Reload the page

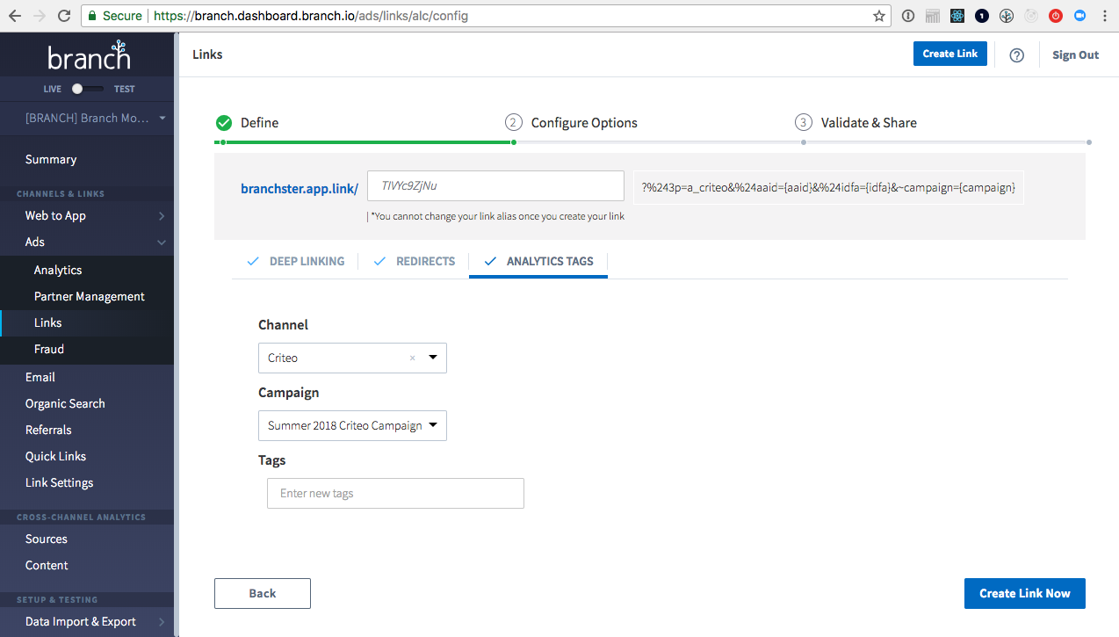point(64,16)
